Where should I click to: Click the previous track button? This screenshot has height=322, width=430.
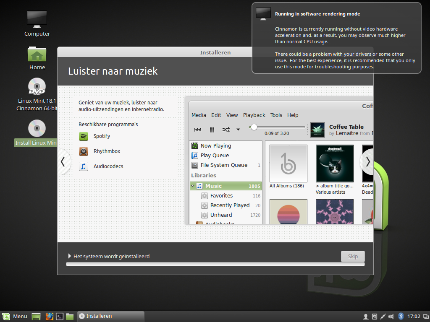198,130
